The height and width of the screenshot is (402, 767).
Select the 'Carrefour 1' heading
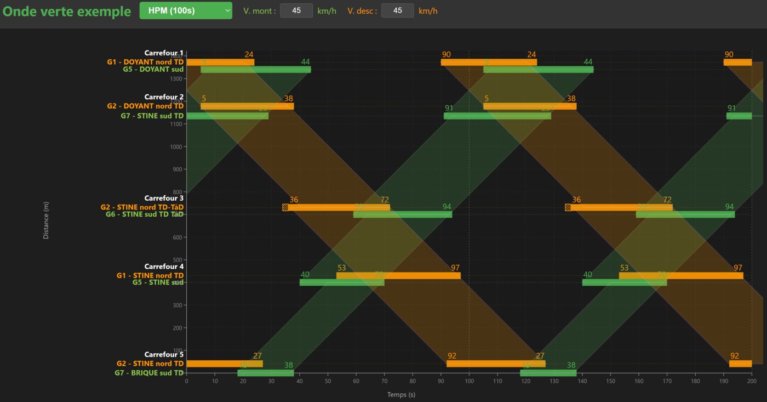click(x=164, y=53)
